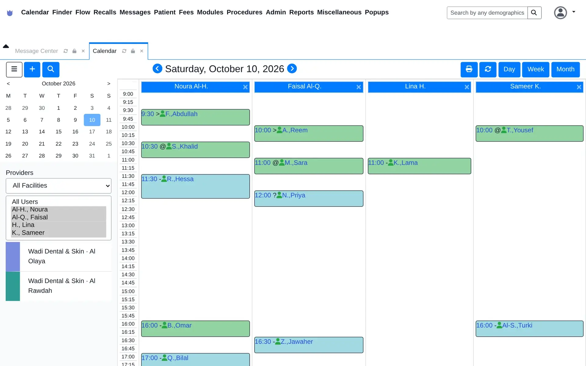586x366 pixels.
Task: Print the calendar view
Action: point(469,70)
